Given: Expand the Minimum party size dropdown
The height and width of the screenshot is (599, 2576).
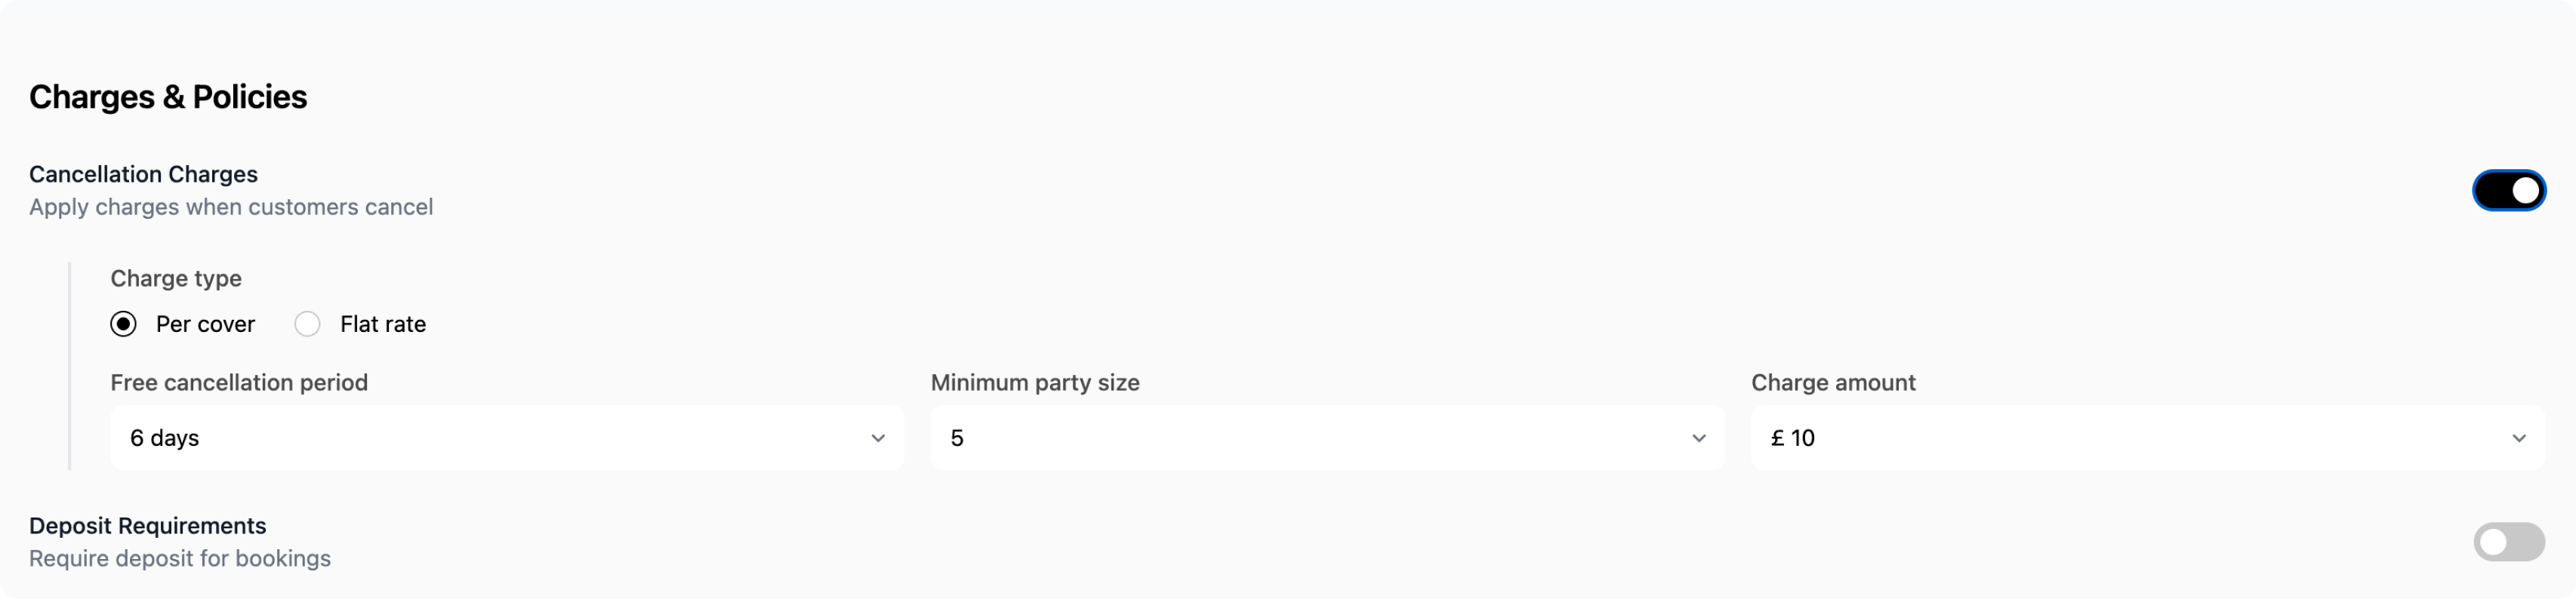Looking at the screenshot, I should tap(1326, 438).
